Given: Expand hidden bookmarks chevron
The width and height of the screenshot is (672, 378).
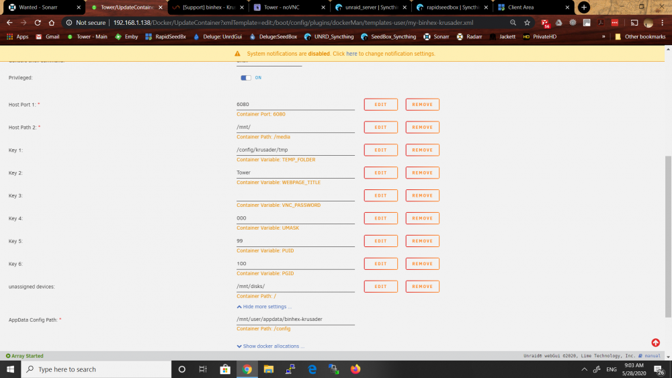Looking at the screenshot, I should pyautogui.click(x=603, y=37).
